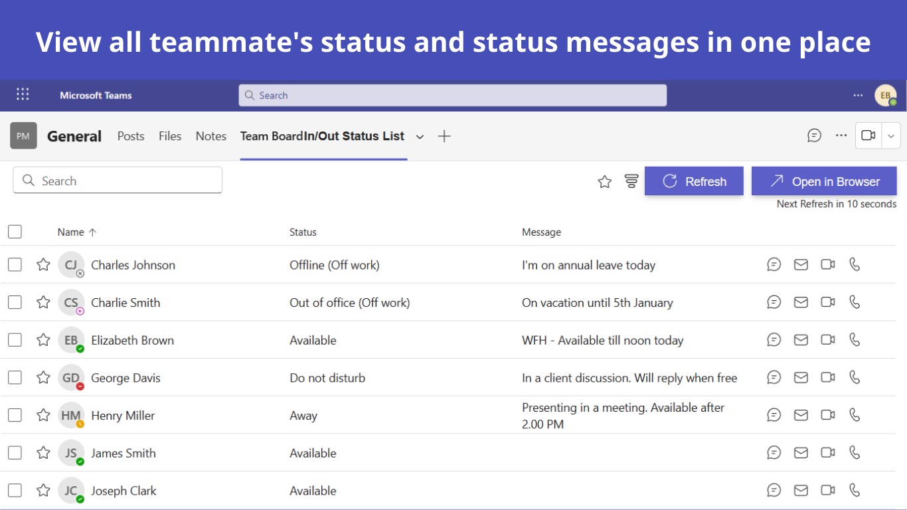Open the group filter icon beside Refresh
This screenshot has width=907, height=510.
coord(631,181)
